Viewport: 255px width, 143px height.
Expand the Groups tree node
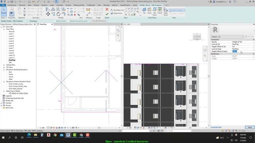1,105
